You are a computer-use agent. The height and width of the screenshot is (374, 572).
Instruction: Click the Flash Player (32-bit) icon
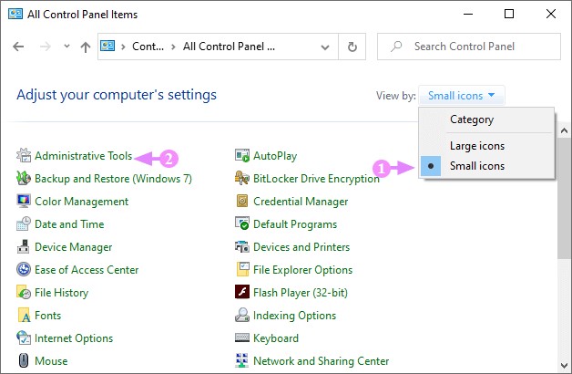point(243,293)
